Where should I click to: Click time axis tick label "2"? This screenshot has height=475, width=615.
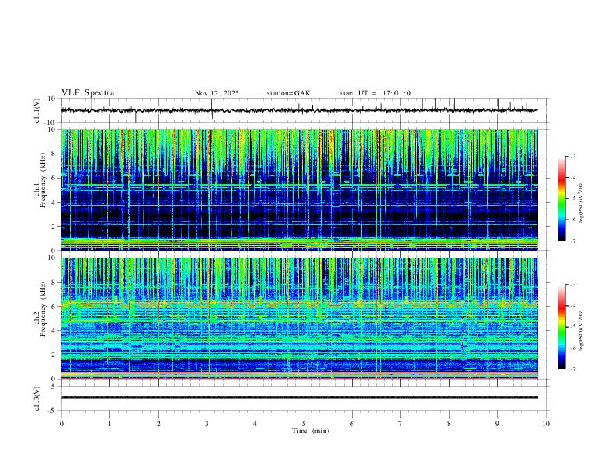pyautogui.click(x=158, y=424)
